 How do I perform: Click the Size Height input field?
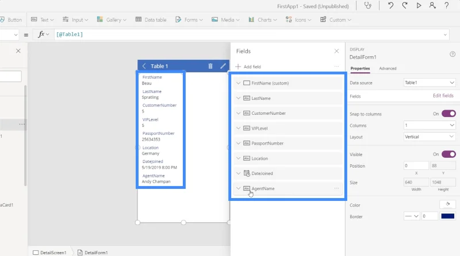click(443, 182)
